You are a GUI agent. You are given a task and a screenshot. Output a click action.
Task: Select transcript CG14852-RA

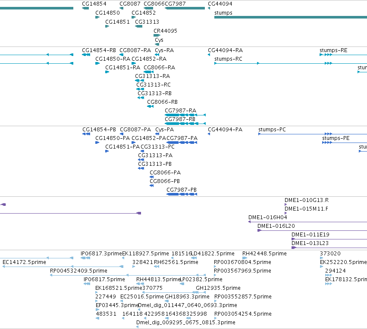pyautogui.click(x=149, y=59)
